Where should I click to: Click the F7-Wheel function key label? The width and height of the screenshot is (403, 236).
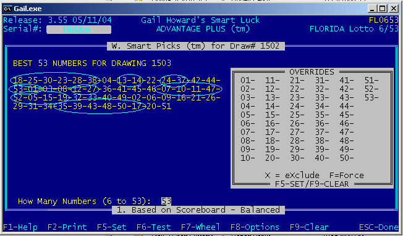pyautogui.click(x=200, y=227)
